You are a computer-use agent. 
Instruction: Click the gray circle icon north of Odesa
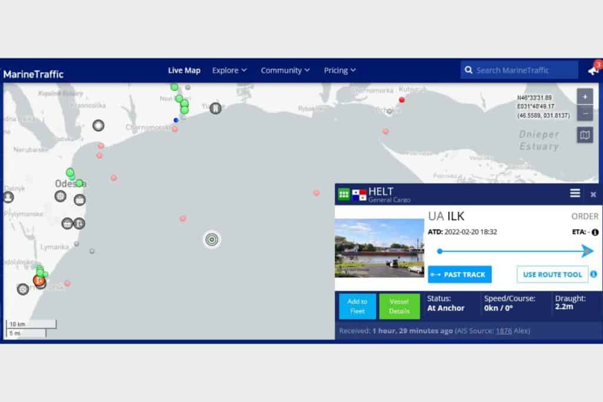coord(98,125)
